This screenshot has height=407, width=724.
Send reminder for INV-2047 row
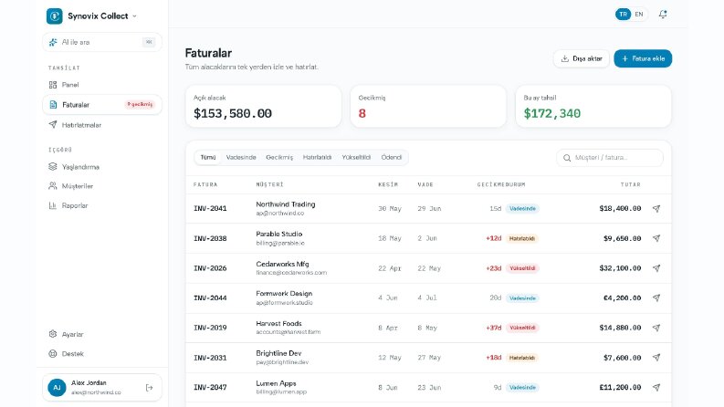[x=656, y=388]
